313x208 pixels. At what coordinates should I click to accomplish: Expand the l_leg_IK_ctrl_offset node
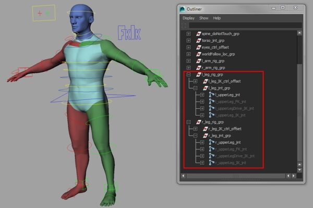coord(196,81)
